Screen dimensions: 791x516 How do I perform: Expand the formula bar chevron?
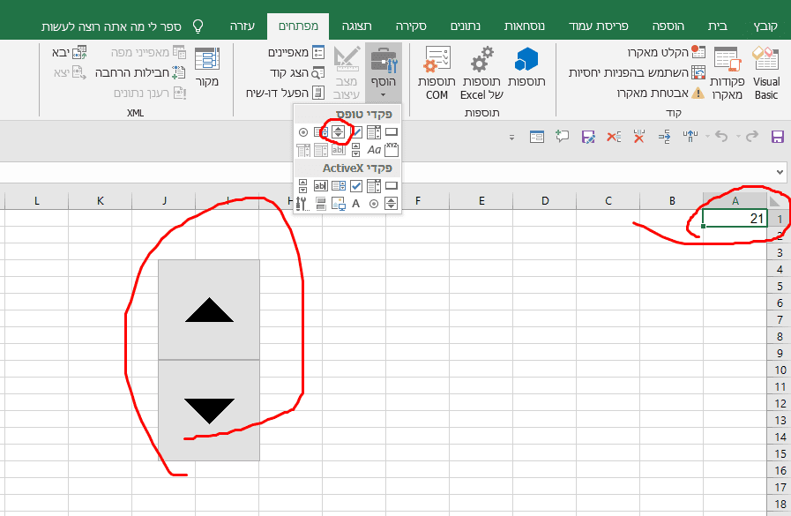780,173
